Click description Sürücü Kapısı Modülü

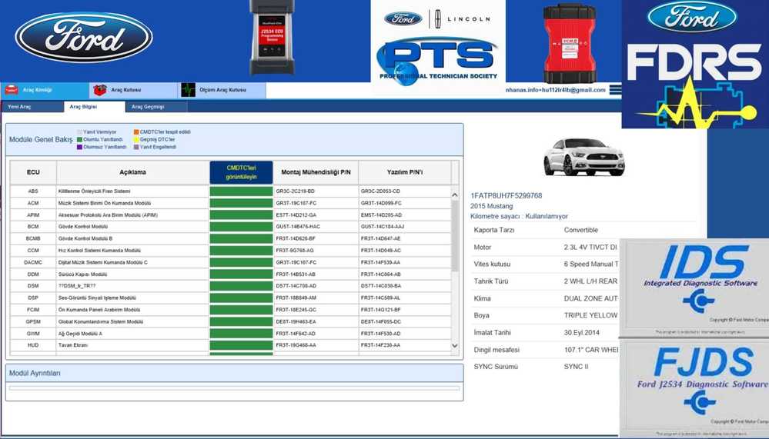(x=82, y=274)
